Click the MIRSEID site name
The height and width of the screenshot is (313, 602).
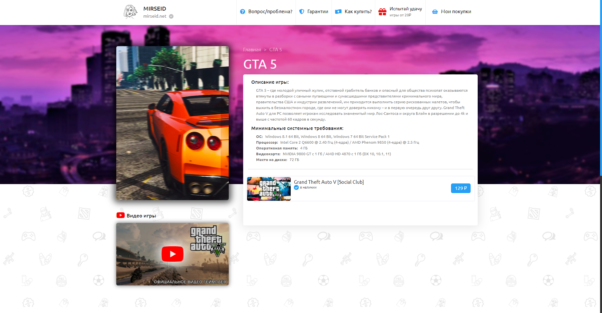point(155,9)
